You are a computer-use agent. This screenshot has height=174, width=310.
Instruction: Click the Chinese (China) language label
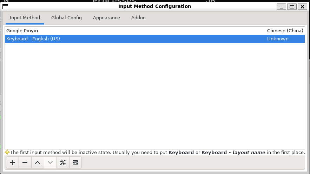285,31
